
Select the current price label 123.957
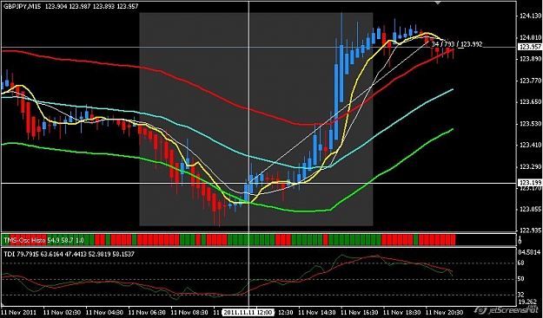pyautogui.click(x=529, y=48)
